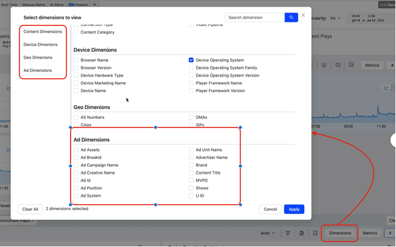The height and width of the screenshot is (247, 396).
Task: Select the Device Hardware Type checkbox
Action: (76, 75)
